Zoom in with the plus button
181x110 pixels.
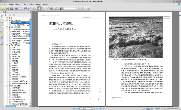tap(180, 108)
